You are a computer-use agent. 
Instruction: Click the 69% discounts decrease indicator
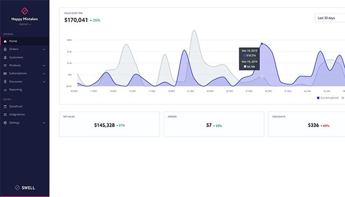point(325,126)
